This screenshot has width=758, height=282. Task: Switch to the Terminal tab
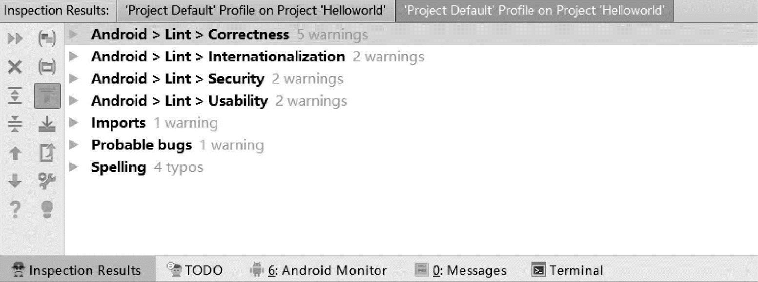[568, 270]
